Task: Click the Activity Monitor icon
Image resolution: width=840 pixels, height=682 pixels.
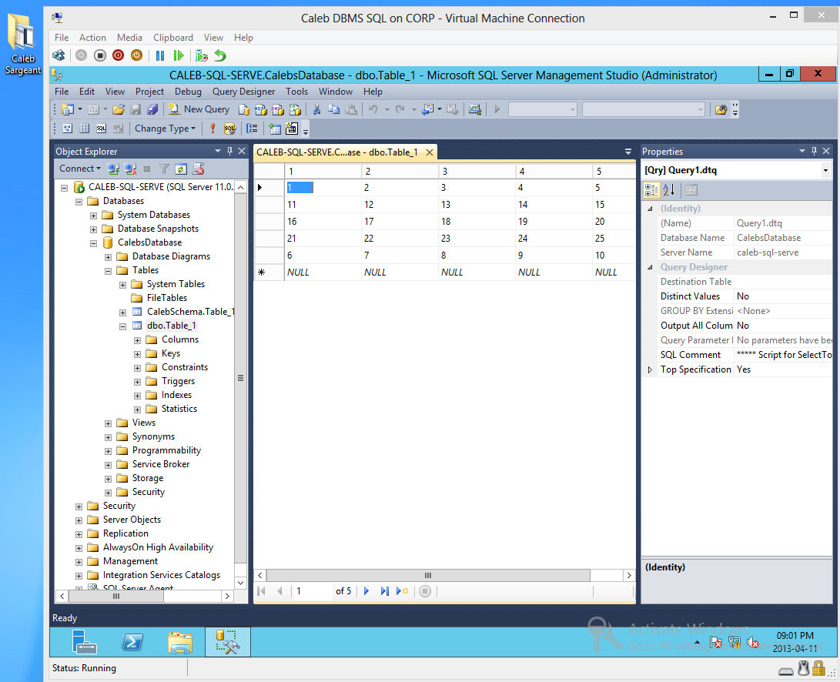Action: [474, 109]
